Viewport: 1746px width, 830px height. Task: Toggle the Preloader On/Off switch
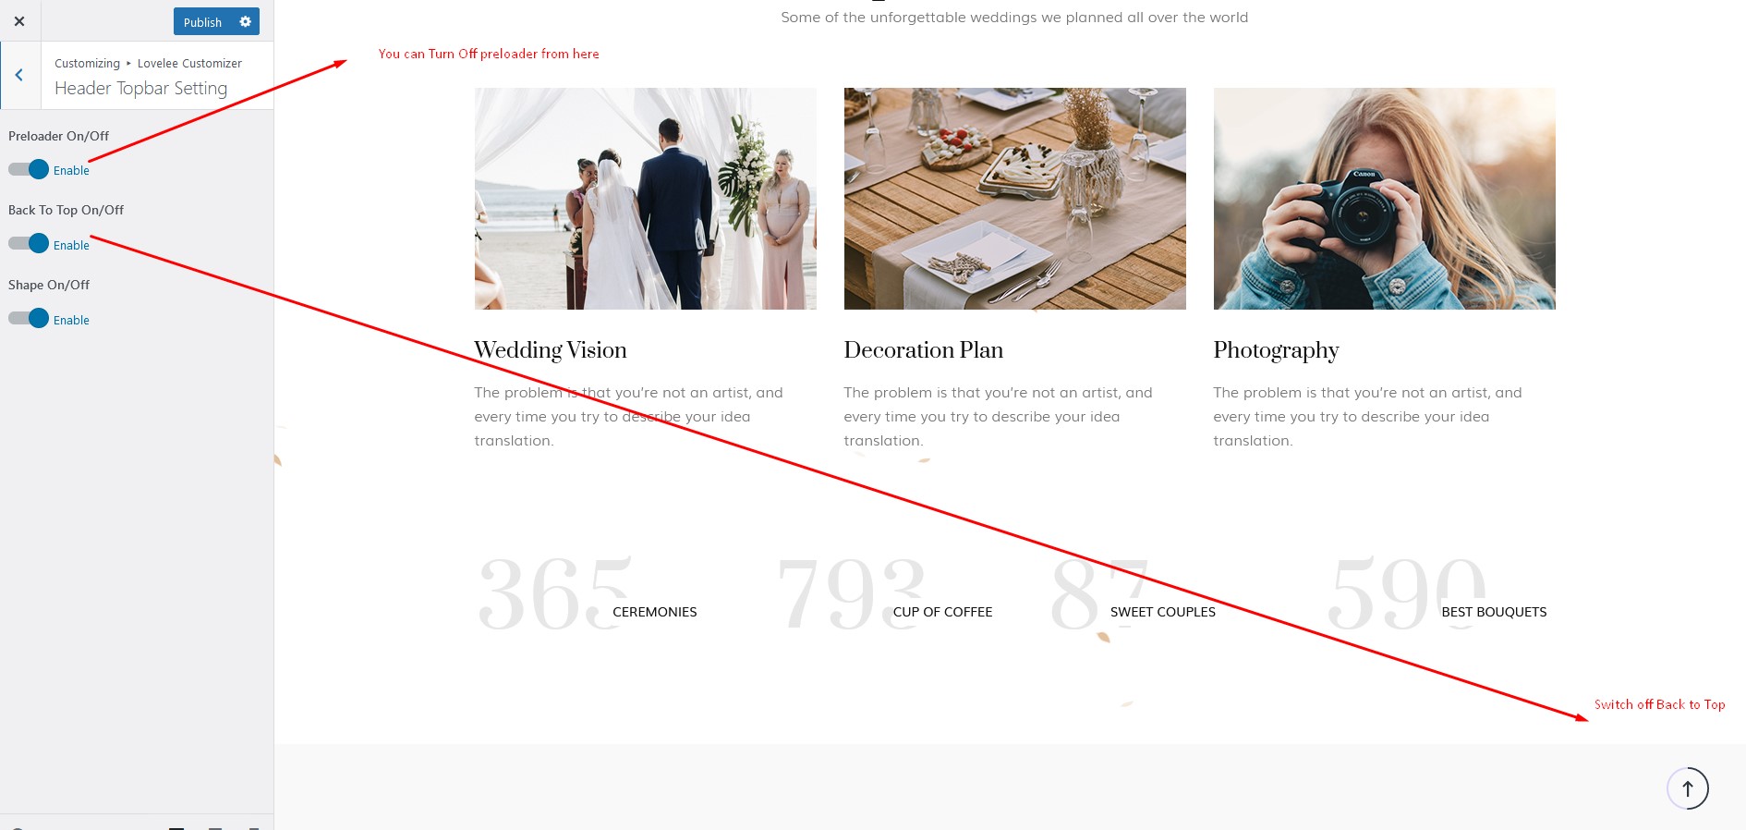[x=28, y=169]
